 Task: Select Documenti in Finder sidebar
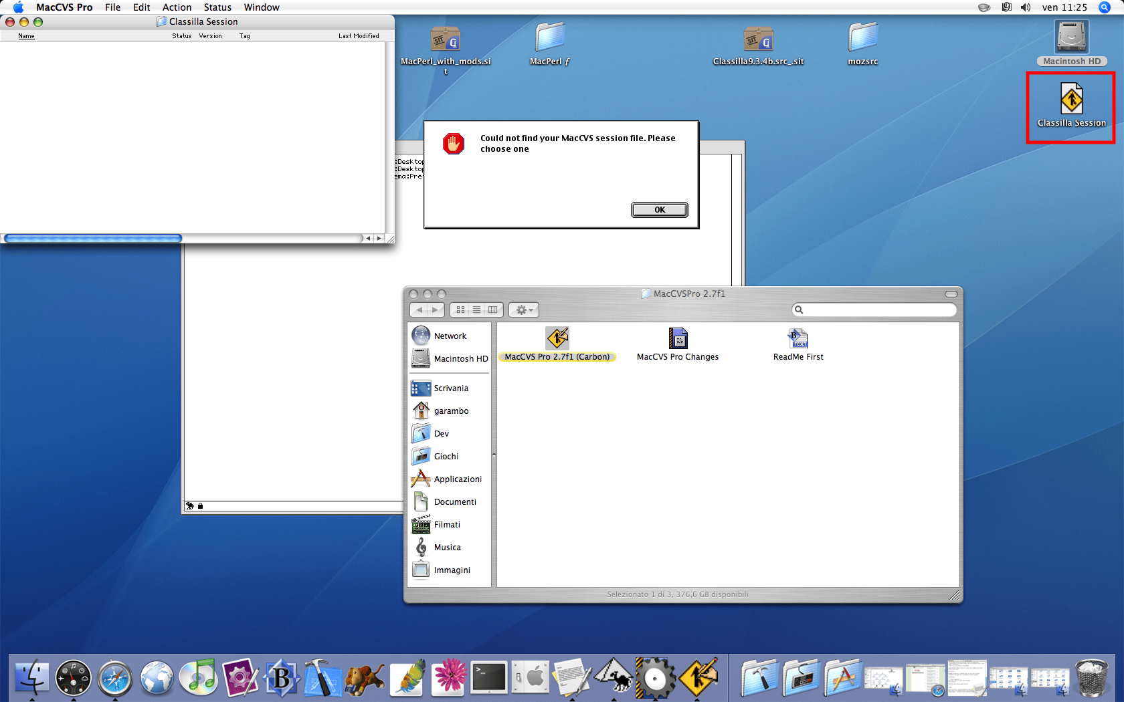point(450,501)
